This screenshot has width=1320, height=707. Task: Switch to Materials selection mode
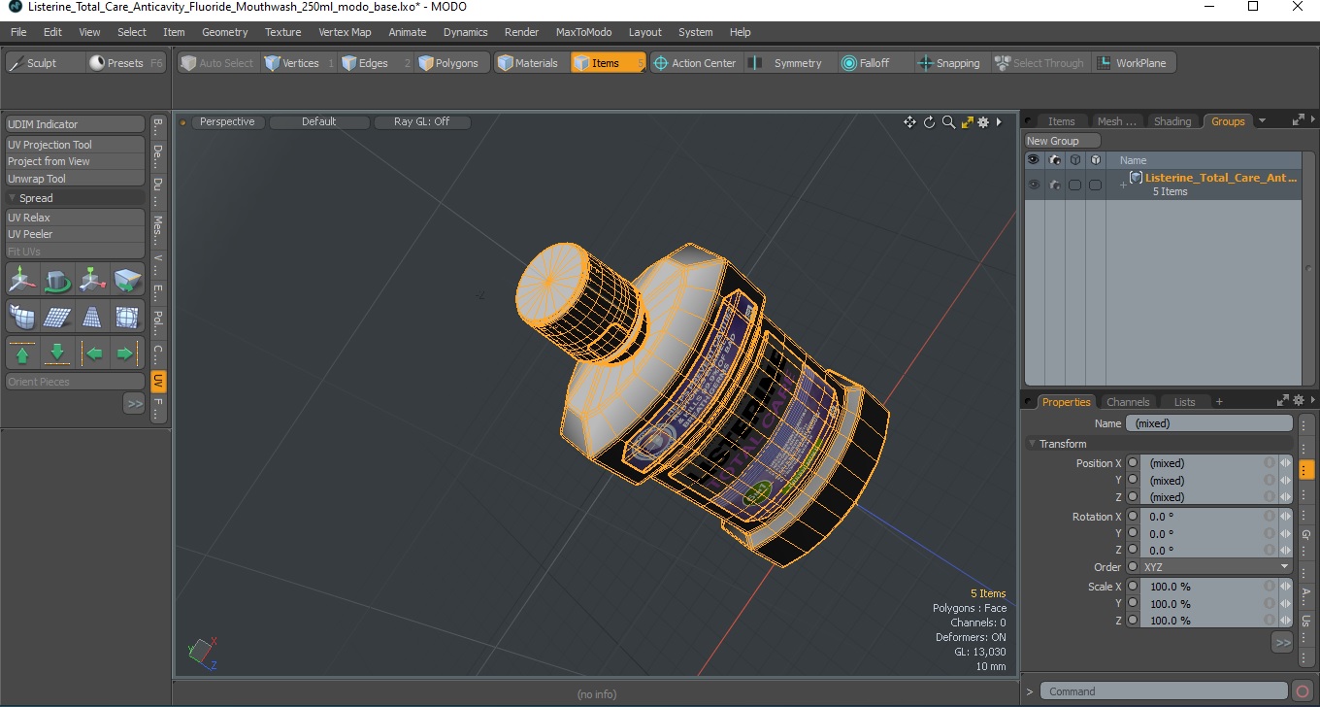[531, 63]
